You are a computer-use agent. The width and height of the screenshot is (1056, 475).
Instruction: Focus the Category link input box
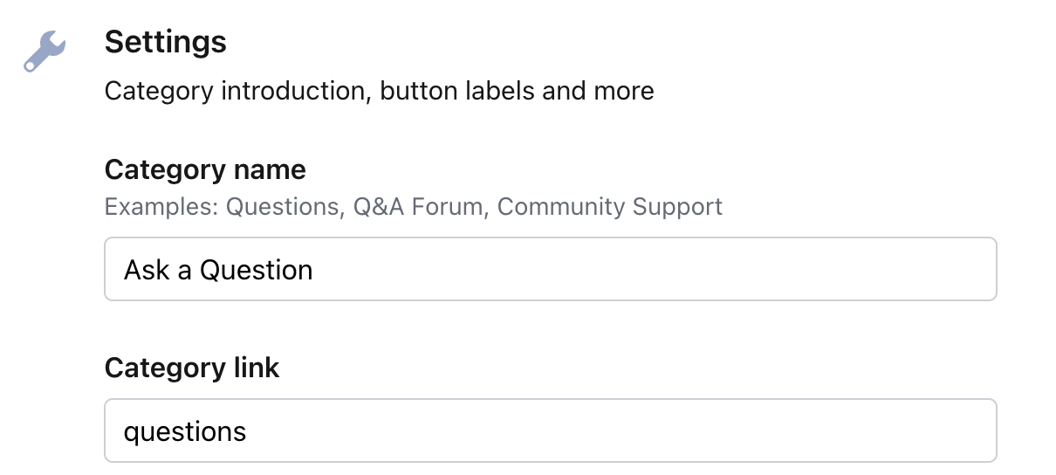tap(551, 430)
